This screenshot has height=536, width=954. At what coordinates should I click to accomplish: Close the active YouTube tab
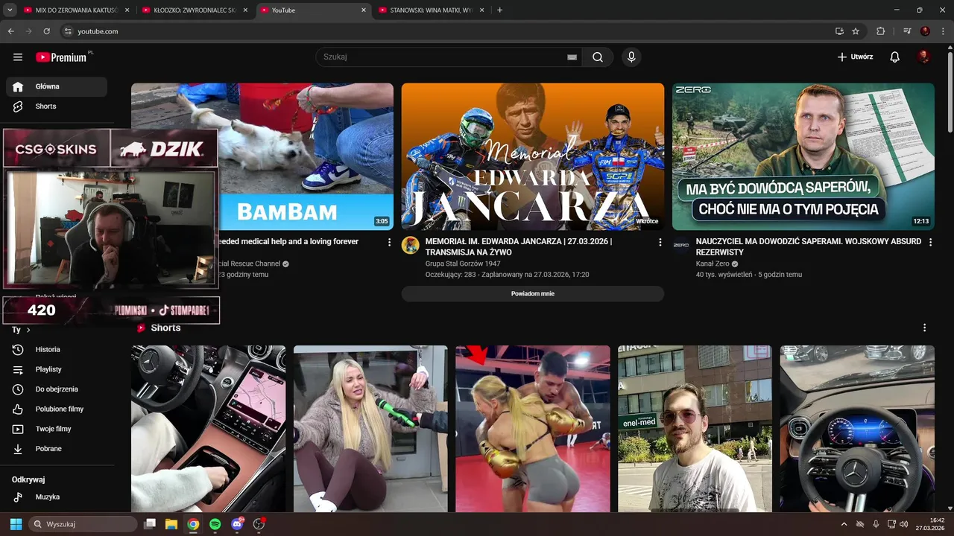[x=364, y=10]
